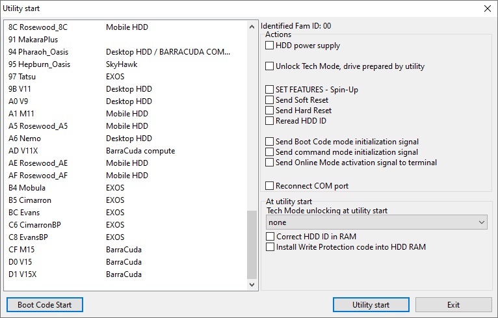Close the Utility start dialog
This screenshot has height=318, width=498.
tap(487, 8)
